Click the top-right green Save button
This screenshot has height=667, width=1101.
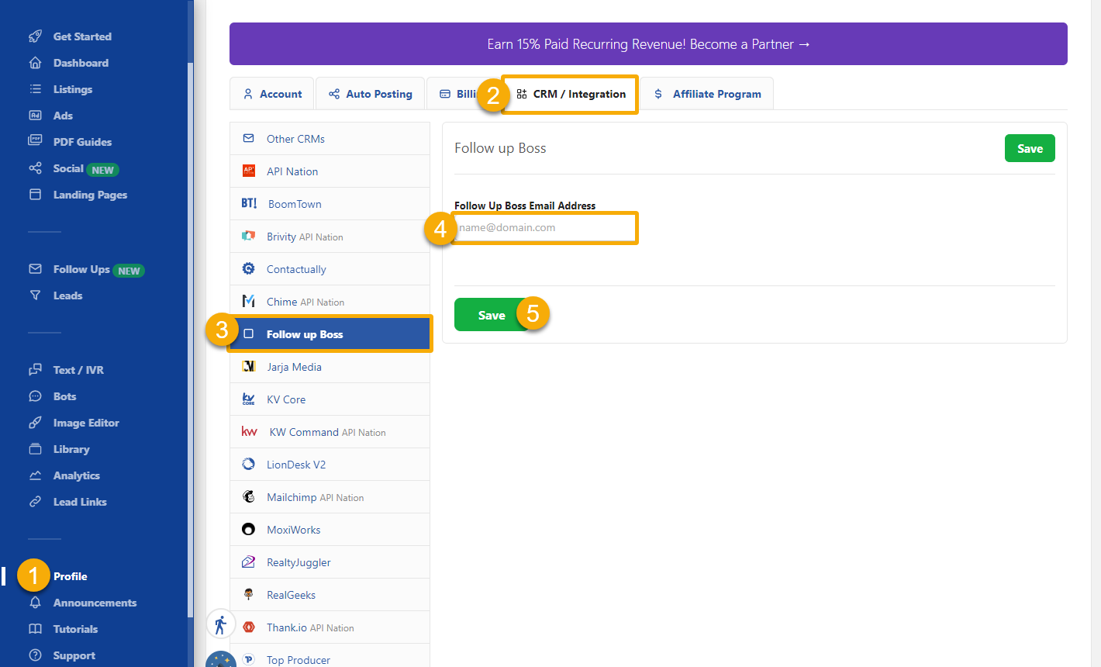1030,149
